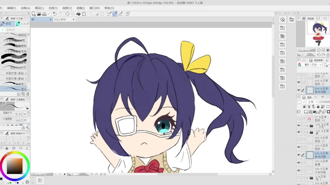Image resolution: width=330 pixels, height=185 pixels.
Task: Select the 身体线稿 layer thumbnail in lower panel
Action: point(310,155)
